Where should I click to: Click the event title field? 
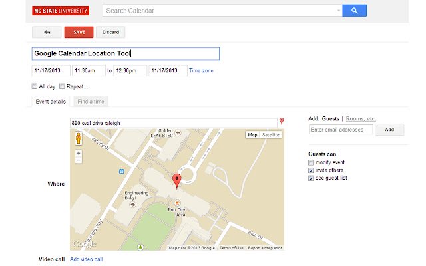pyautogui.click(x=126, y=53)
